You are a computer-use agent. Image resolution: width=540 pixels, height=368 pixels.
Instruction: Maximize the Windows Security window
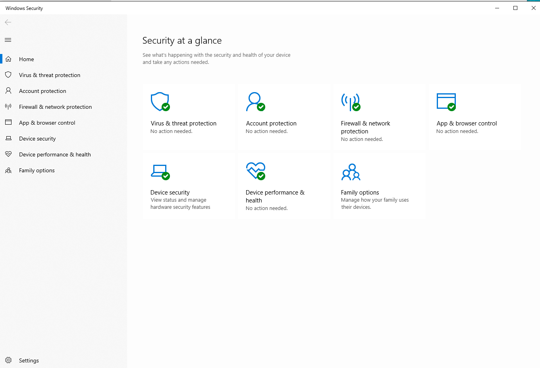515,8
